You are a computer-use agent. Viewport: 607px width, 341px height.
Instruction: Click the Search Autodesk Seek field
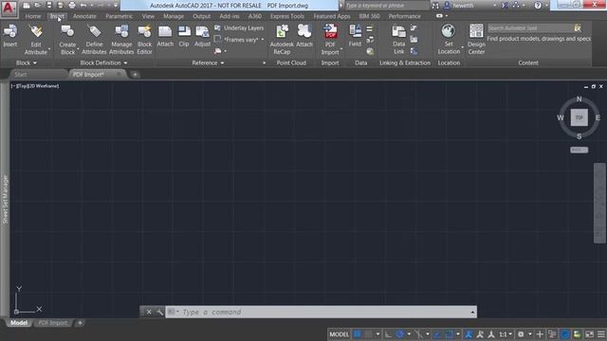pyautogui.click(x=529, y=27)
